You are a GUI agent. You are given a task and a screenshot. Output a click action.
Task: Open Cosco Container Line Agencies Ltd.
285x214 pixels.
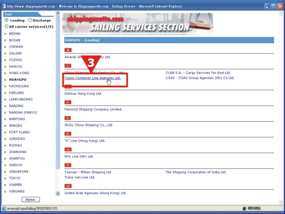(93, 78)
